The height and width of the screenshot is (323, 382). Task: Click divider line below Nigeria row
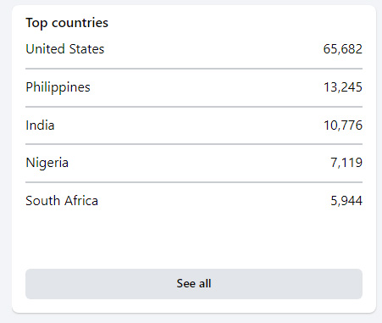tap(194, 182)
